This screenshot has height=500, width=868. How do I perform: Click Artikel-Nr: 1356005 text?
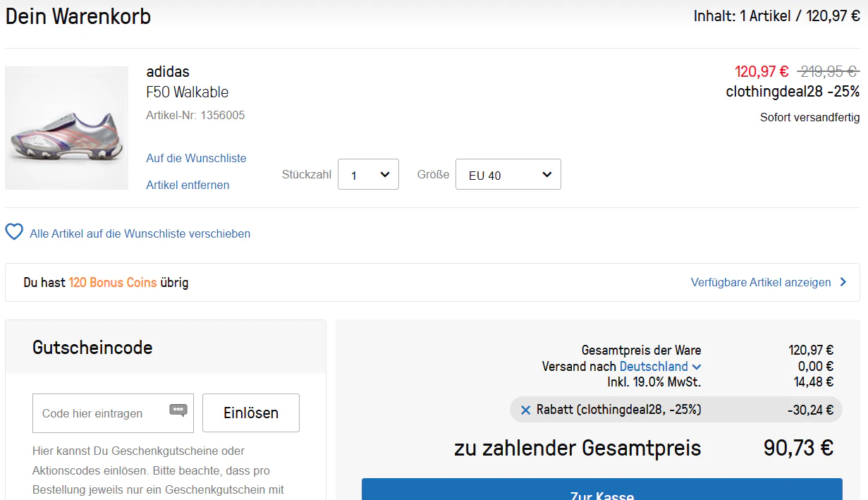pos(195,115)
